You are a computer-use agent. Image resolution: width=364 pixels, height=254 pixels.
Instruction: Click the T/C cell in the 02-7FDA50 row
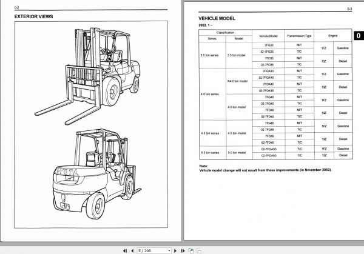[300, 155]
